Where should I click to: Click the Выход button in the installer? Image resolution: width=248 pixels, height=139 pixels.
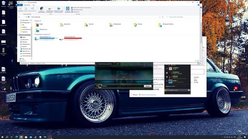[x=148, y=86]
